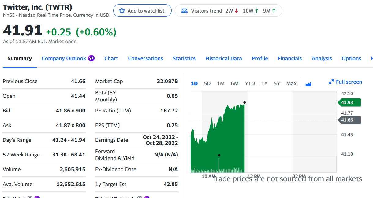
Task: Open the Company Outlook tab
Action: click(64, 58)
